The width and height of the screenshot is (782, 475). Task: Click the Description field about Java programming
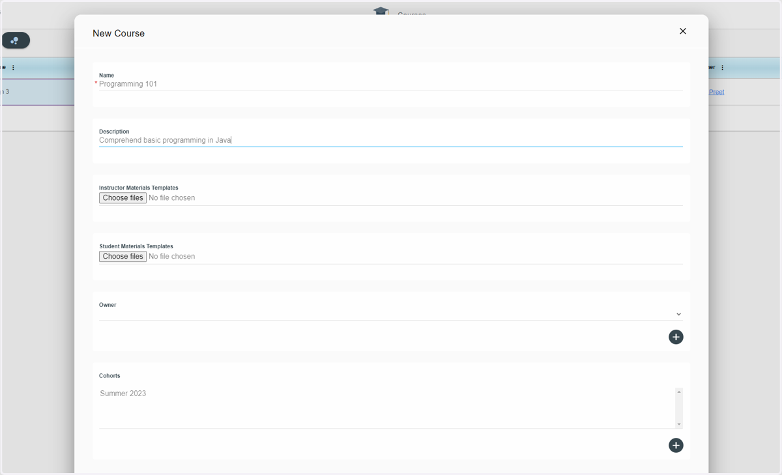pyautogui.click(x=390, y=140)
